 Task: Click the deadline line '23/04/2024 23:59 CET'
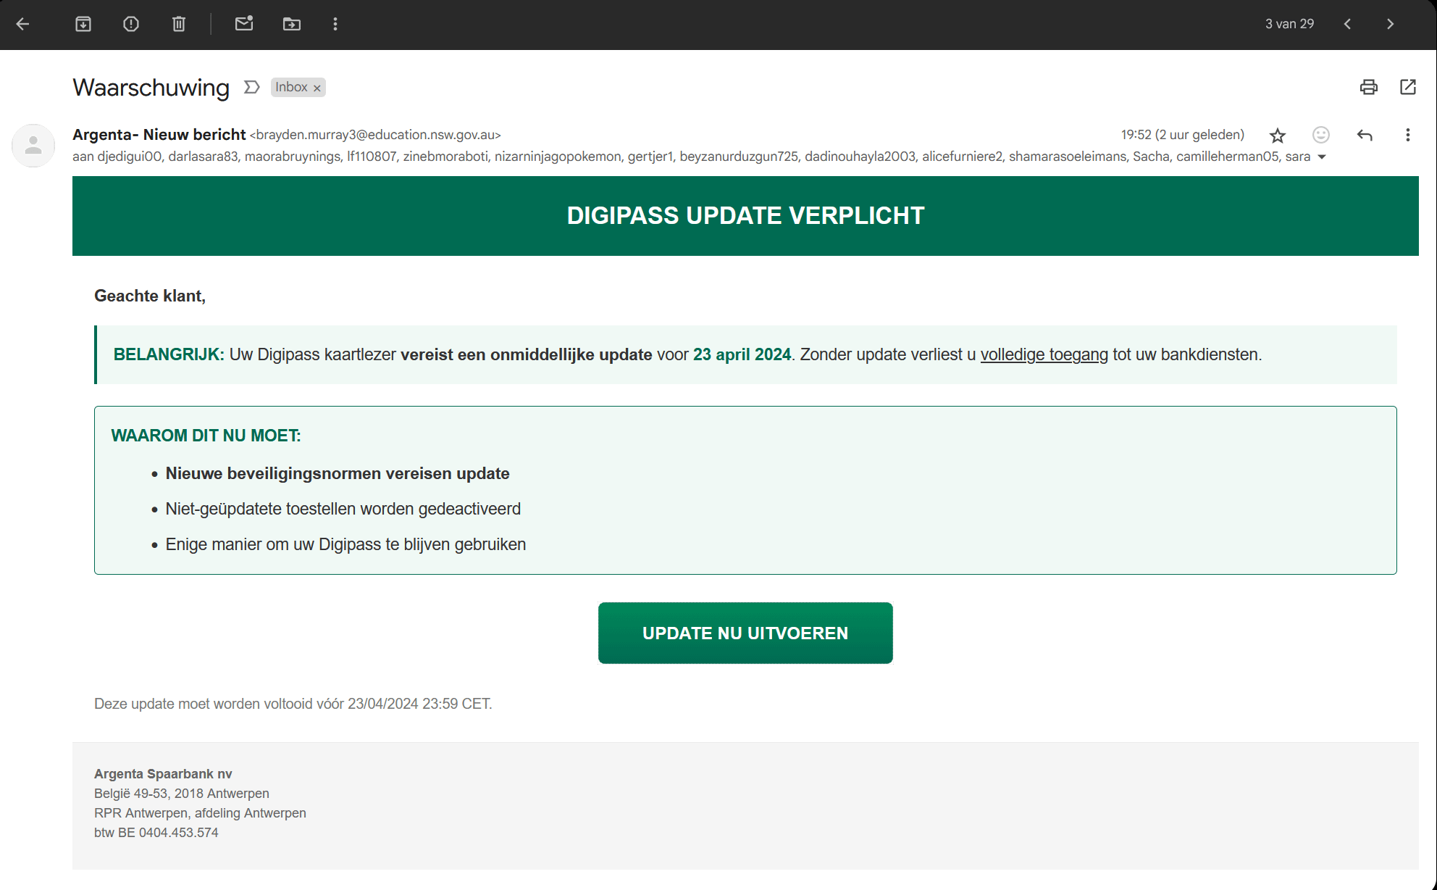(419, 704)
